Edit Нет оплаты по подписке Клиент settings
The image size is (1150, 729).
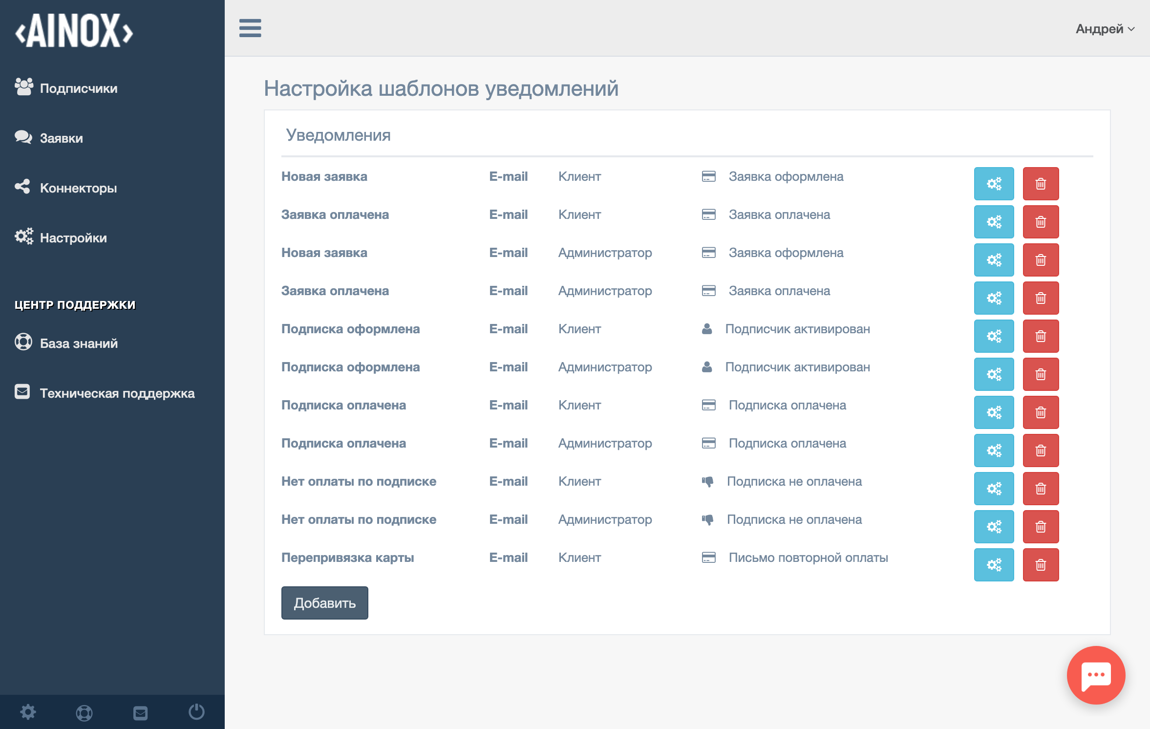(x=994, y=489)
